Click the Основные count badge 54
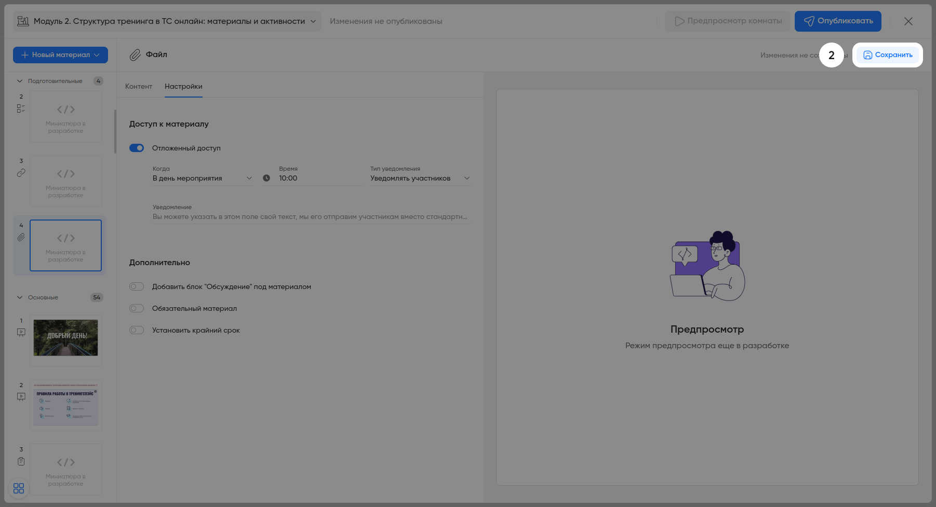 point(97,297)
